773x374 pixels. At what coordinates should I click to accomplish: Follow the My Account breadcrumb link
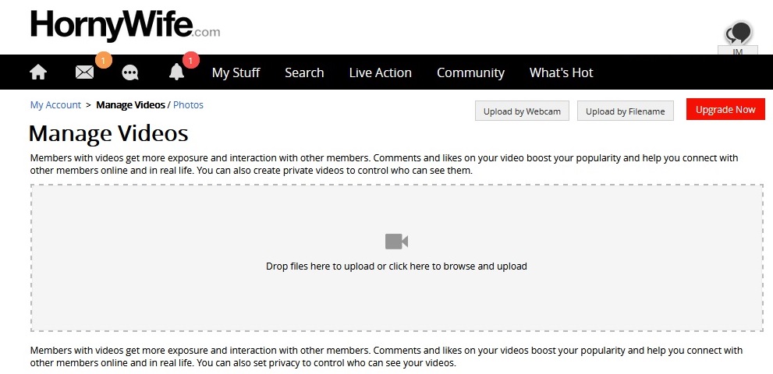(55, 105)
